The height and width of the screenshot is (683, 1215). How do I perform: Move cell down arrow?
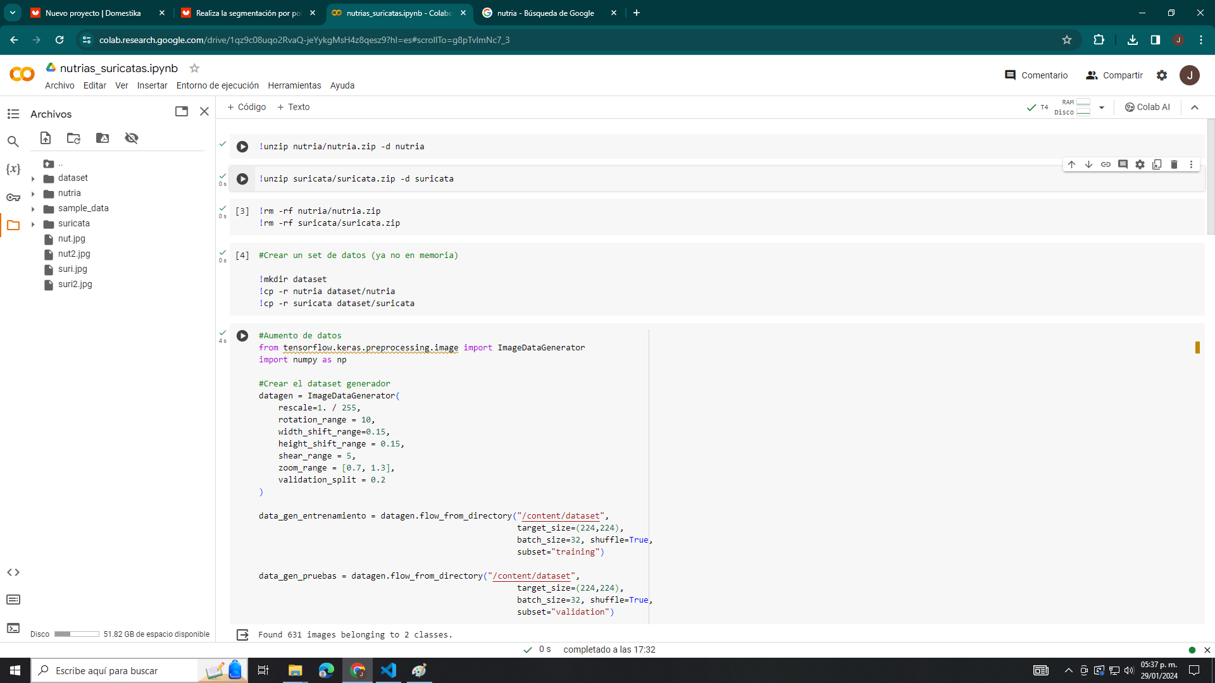1088,164
